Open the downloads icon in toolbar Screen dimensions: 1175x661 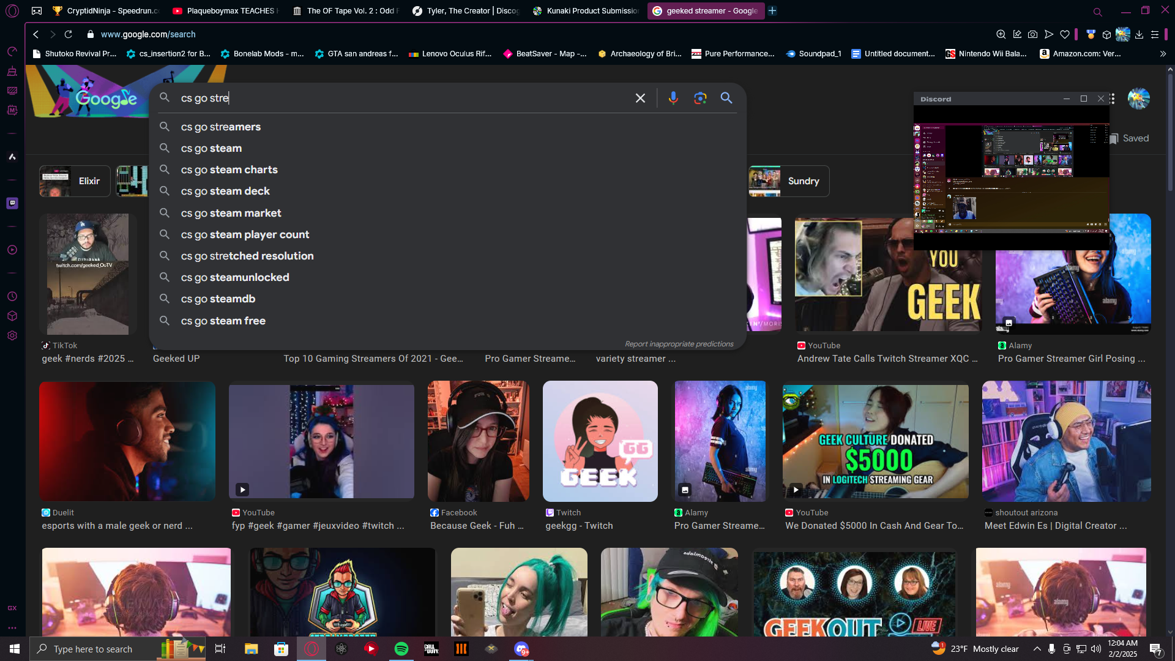[1139, 34]
